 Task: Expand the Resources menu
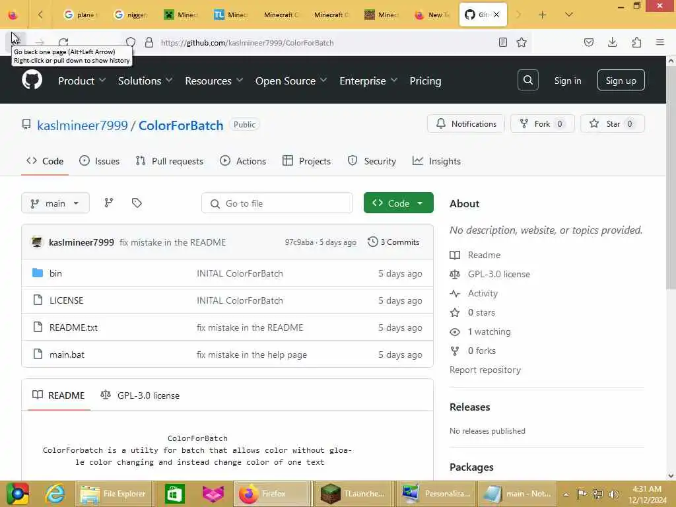[215, 81]
